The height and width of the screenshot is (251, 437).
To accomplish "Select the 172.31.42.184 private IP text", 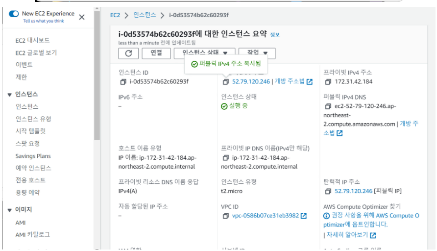I will pos(353,82).
